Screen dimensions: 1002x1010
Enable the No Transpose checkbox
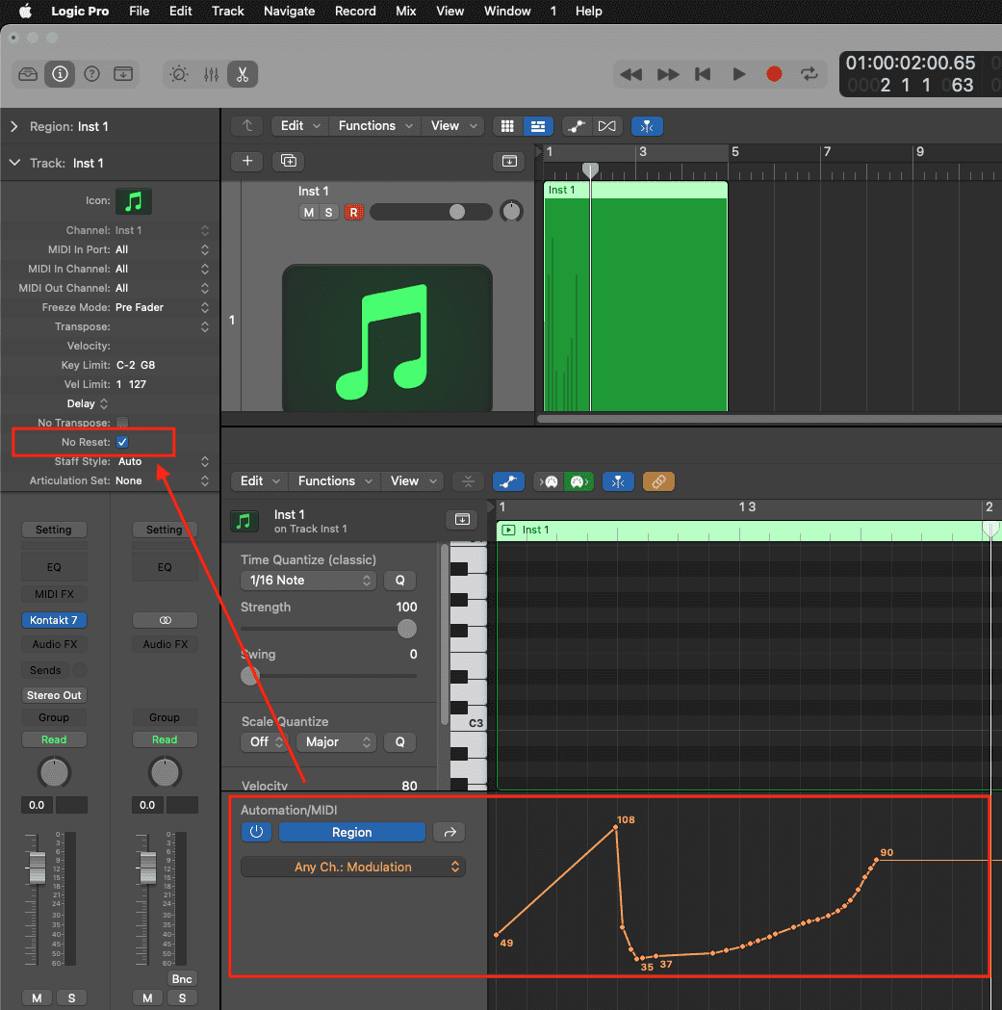click(122, 423)
